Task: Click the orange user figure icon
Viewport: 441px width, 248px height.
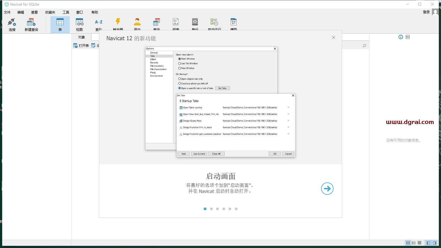Action: 137,22
